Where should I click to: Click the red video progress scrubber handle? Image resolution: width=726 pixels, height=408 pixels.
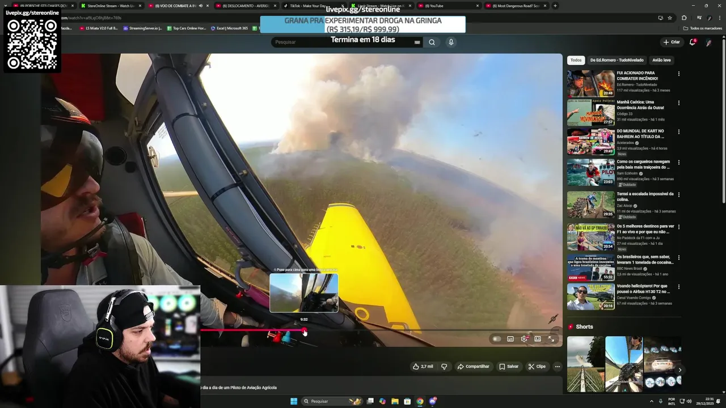304,330
